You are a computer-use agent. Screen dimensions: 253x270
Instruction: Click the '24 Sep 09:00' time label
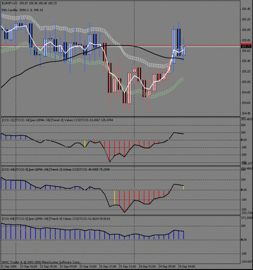pos(187,267)
